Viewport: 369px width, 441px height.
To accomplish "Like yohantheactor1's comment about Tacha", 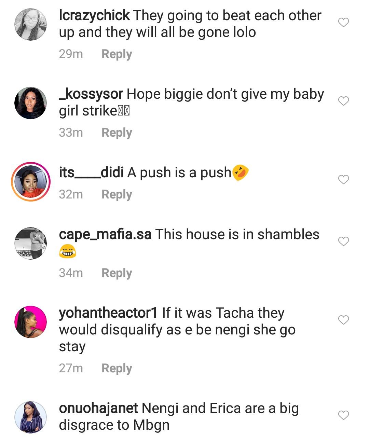I will tap(343, 320).
